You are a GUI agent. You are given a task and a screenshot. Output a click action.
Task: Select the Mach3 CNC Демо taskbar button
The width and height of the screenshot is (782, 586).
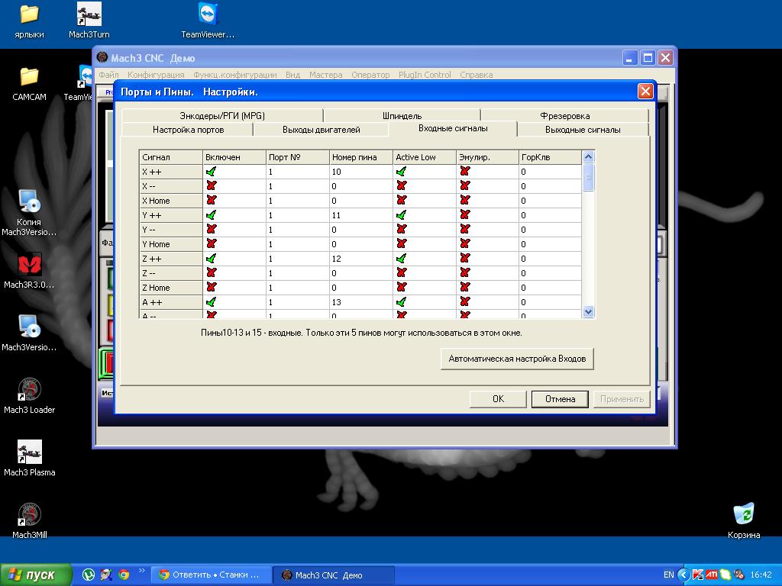coord(334,575)
